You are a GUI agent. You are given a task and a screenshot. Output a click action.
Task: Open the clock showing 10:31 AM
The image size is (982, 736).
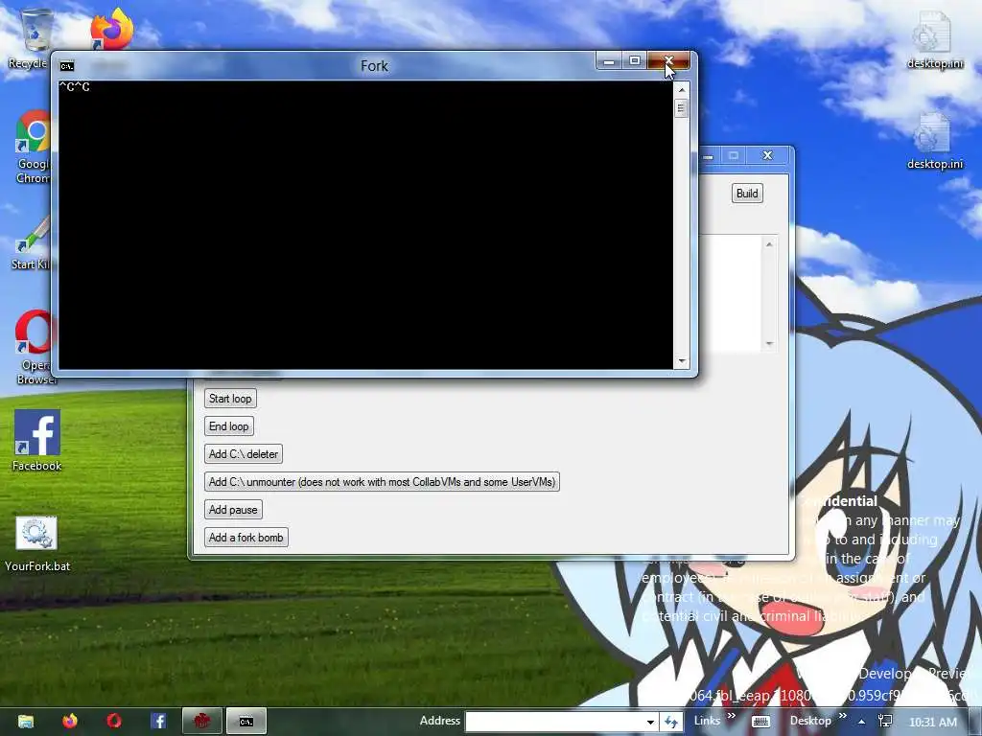pos(933,722)
